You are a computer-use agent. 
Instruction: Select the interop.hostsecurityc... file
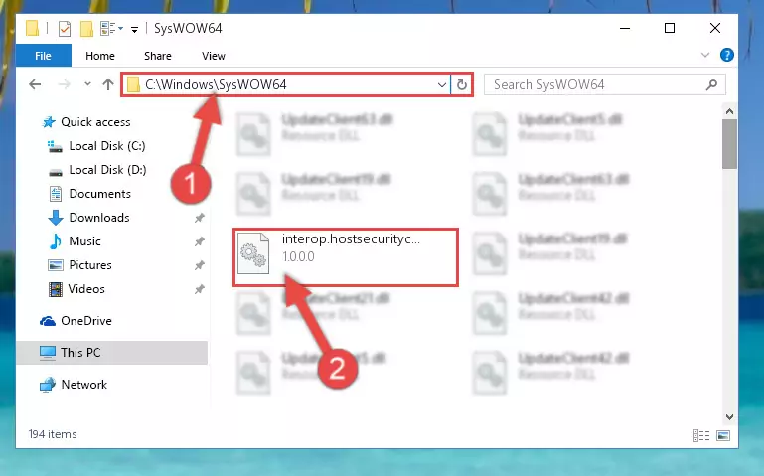coord(346,256)
